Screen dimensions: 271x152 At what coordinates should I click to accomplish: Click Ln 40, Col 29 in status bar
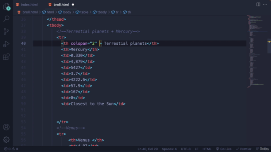tap(148, 149)
